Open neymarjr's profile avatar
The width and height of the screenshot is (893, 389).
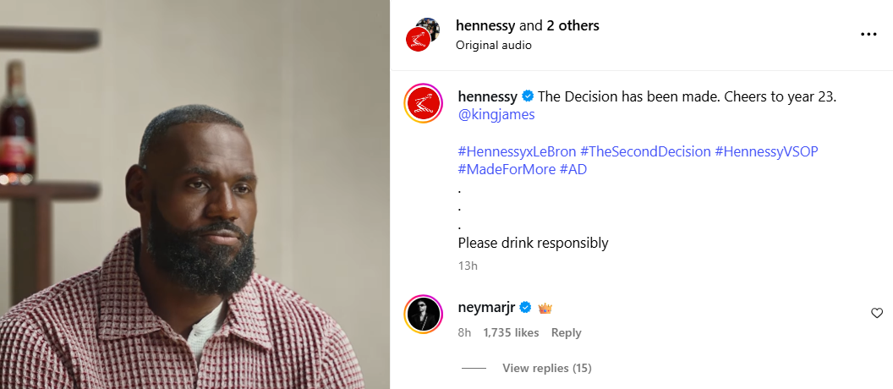424,315
